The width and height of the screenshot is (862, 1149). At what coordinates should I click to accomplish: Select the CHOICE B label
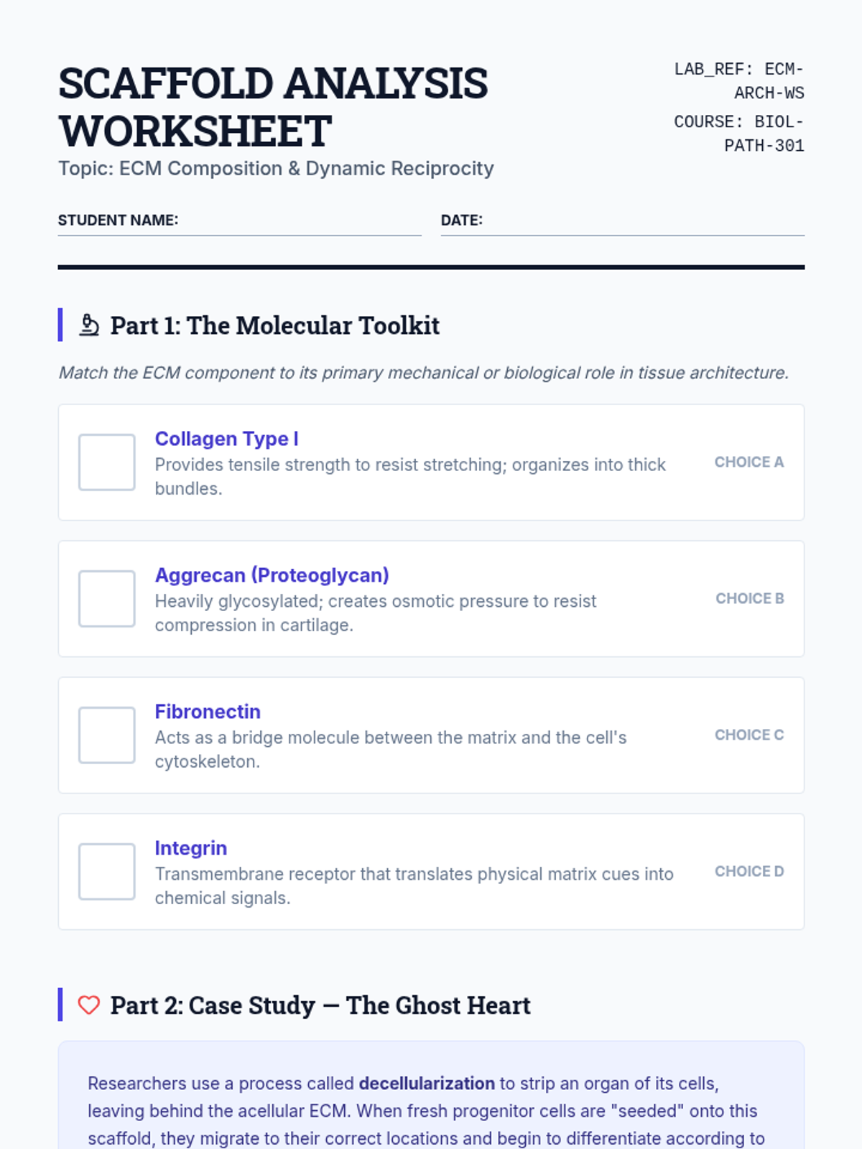(750, 599)
